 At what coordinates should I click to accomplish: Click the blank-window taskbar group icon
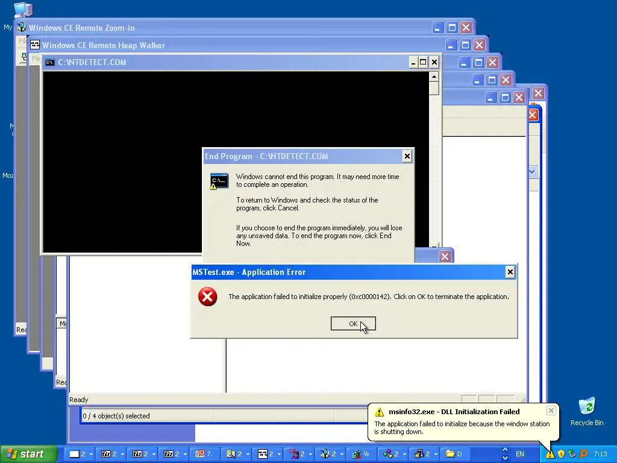click(x=74, y=454)
